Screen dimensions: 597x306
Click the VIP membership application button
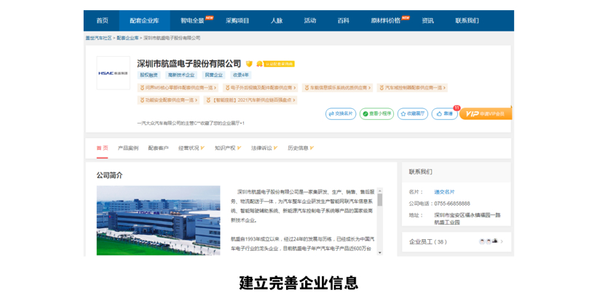click(x=486, y=114)
